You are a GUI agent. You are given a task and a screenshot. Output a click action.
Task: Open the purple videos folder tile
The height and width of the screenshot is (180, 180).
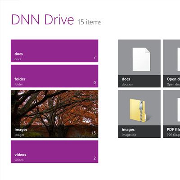point(54,152)
